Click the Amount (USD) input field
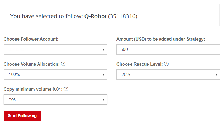The width and height of the screenshot is (223, 124). click(168, 49)
